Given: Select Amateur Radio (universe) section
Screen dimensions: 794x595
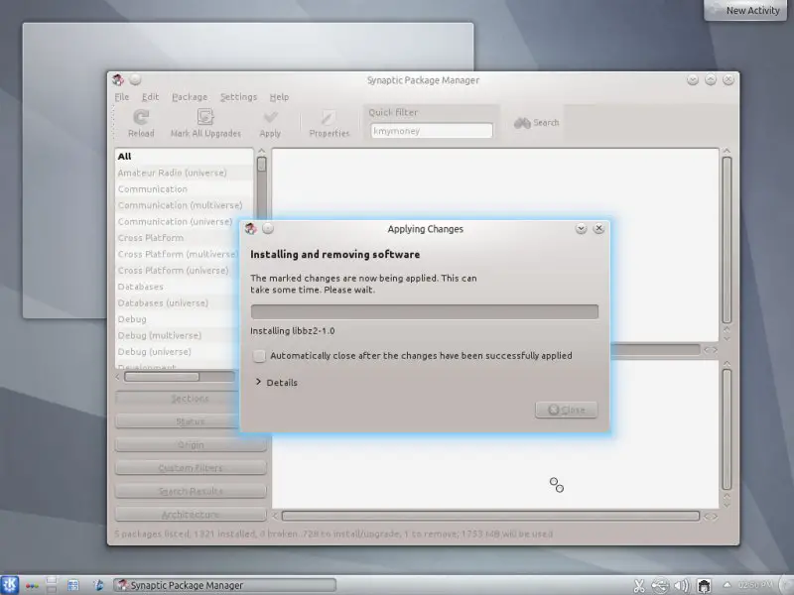Looking at the screenshot, I should coord(185,173).
